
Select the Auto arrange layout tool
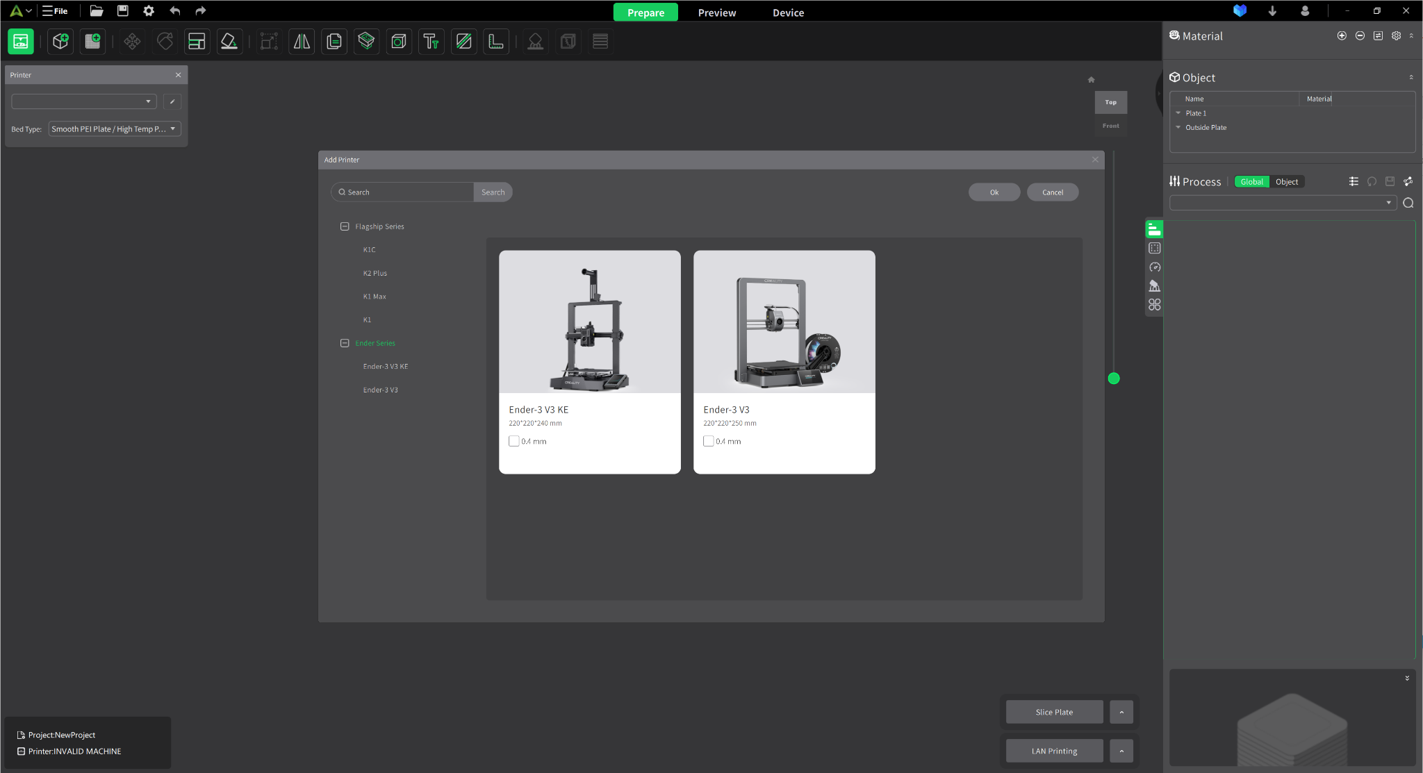[x=197, y=42]
